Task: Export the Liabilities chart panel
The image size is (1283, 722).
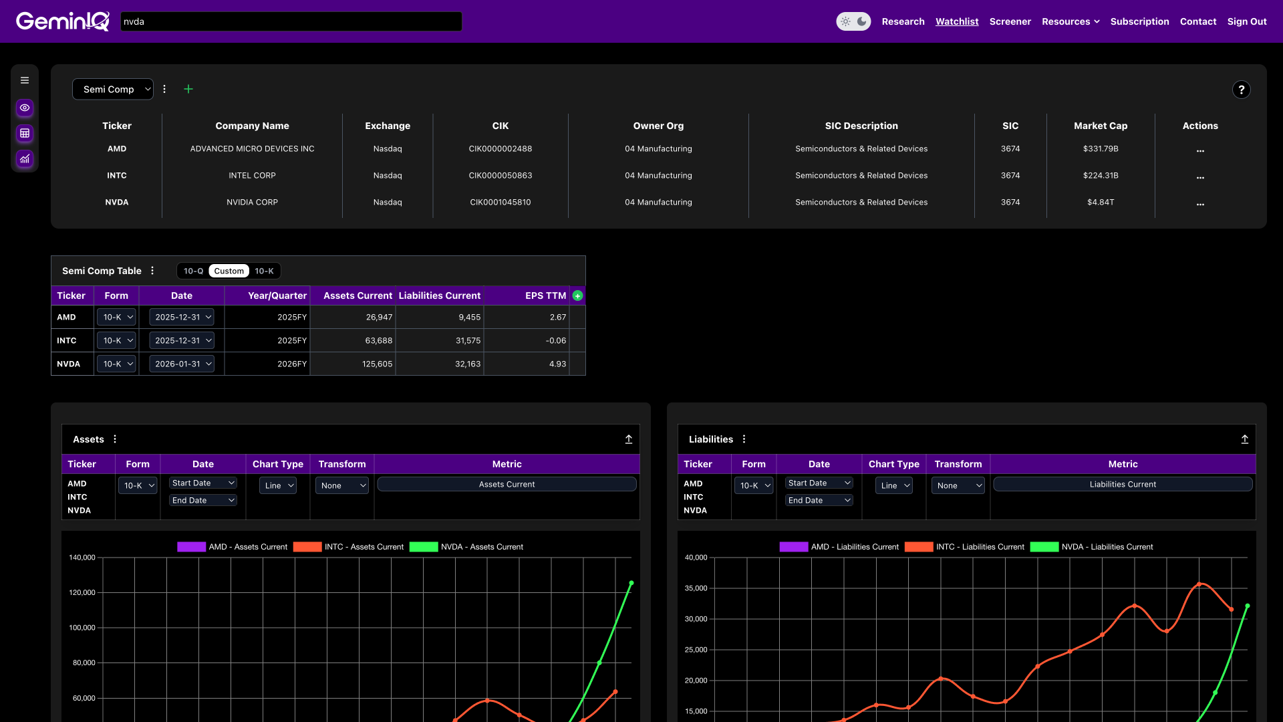Action: pos(1244,439)
